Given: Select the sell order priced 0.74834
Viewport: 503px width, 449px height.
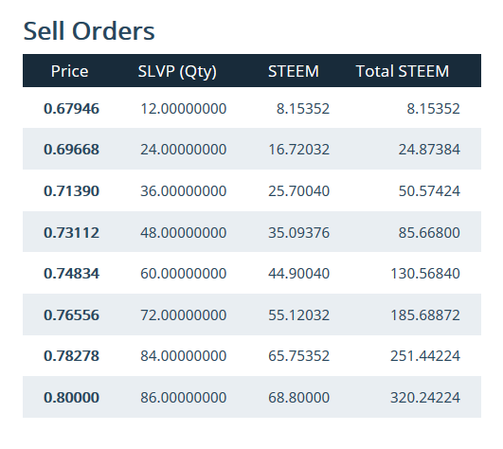Looking at the screenshot, I should tap(252, 273).
